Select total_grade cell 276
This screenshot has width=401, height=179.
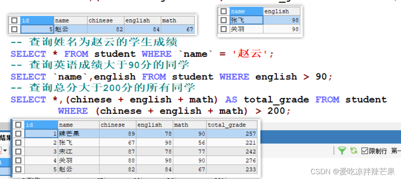(232, 160)
